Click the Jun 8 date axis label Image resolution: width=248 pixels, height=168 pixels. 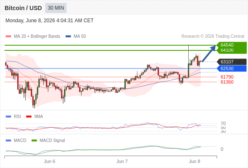(195, 161)
